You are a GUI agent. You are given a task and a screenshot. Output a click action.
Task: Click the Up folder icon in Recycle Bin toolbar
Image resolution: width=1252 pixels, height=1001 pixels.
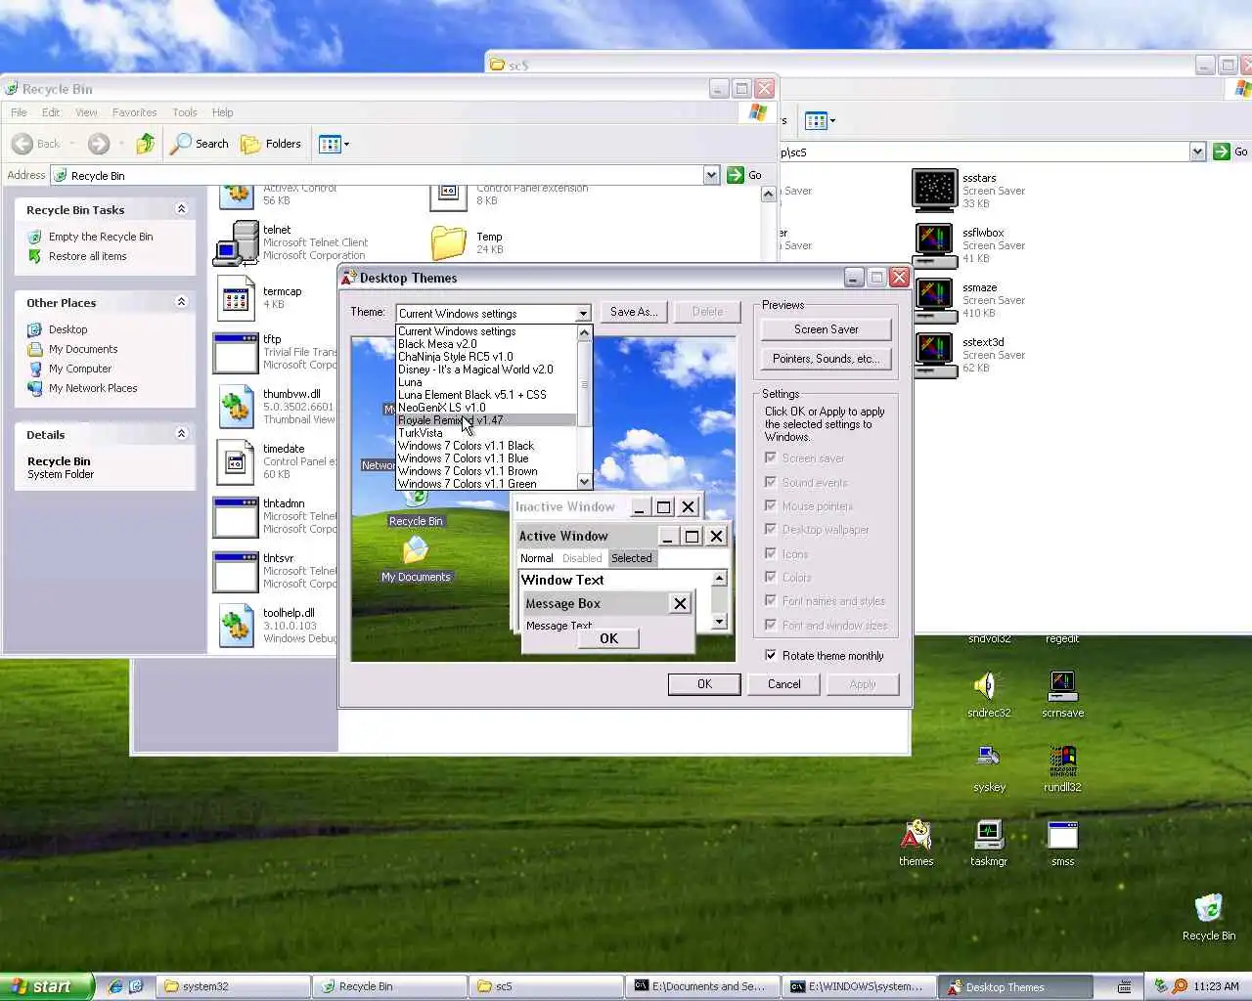[x=145, y=144]
